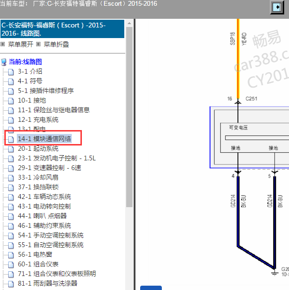Click the page icon beside 14-1 模块通信网络
Screen dimensions: 289x290
coord(11,139)
